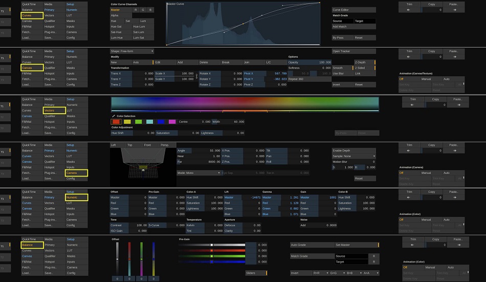This screenshot has width=486, height=282.
Task: Click the right trim arrow in the camera view panel
Action: [454, 150]
